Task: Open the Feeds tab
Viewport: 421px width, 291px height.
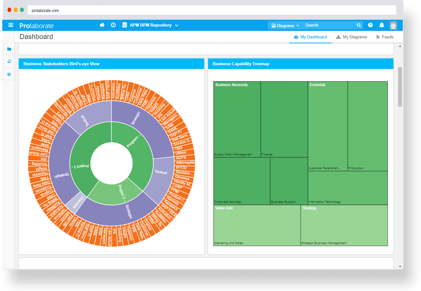Action: 385,37
